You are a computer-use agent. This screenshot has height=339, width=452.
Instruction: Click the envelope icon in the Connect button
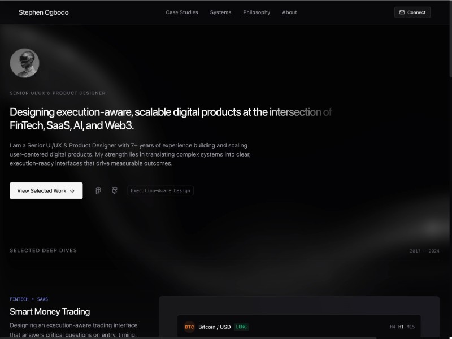(x=402, y=12)
